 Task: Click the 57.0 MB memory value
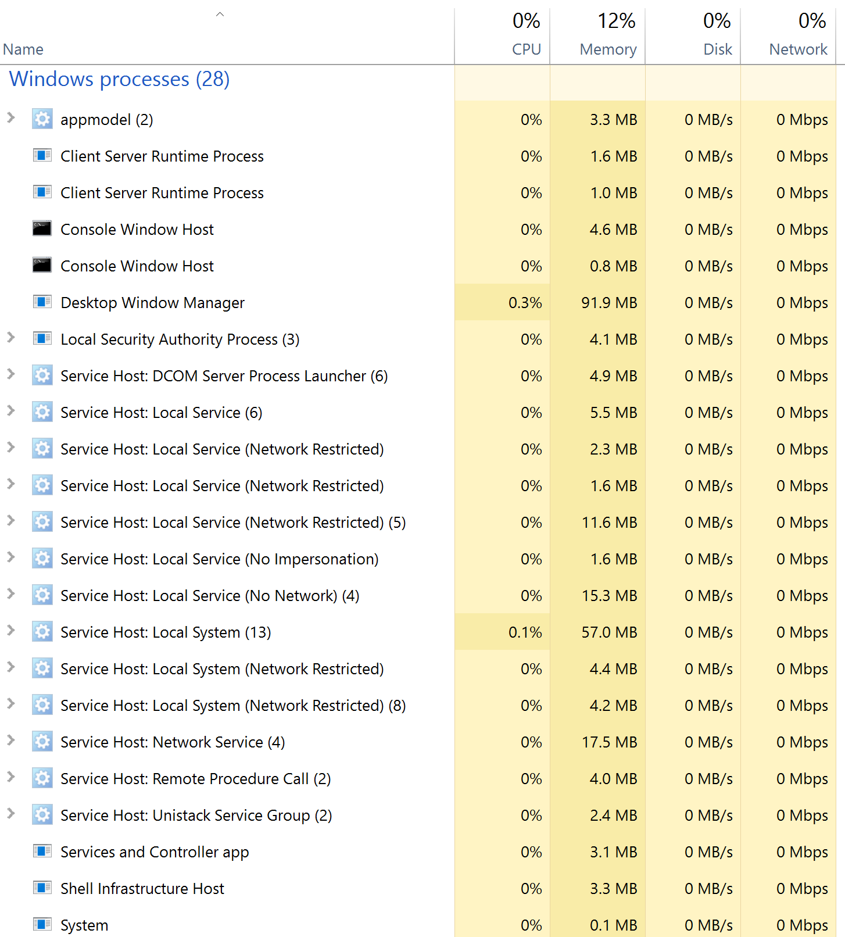[609, 632]
